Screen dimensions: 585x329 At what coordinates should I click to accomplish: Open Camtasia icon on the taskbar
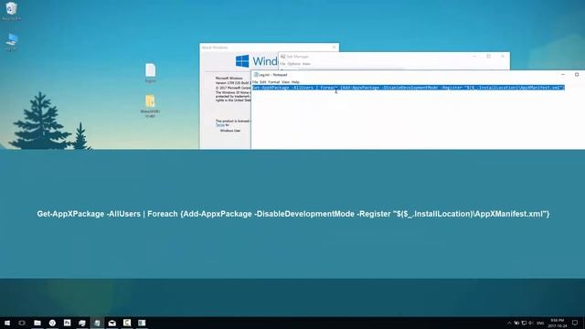[x=127, y=323]
